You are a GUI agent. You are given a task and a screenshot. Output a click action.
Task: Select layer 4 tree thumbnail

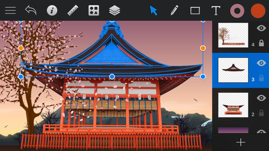coord(233,35)
